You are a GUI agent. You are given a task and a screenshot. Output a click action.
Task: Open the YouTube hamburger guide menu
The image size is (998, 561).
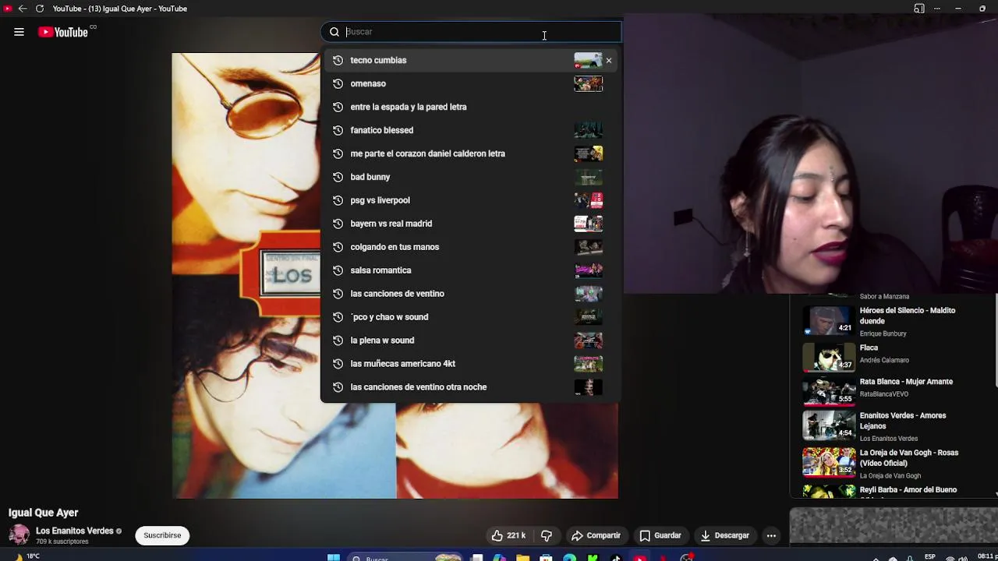coord(19,32)
